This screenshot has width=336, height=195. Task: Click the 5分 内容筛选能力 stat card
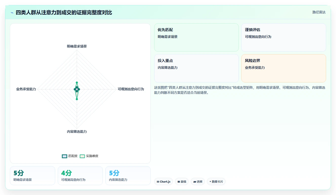[128, 176]
